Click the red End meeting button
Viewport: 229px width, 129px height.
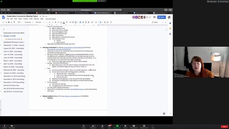[224, 126]
